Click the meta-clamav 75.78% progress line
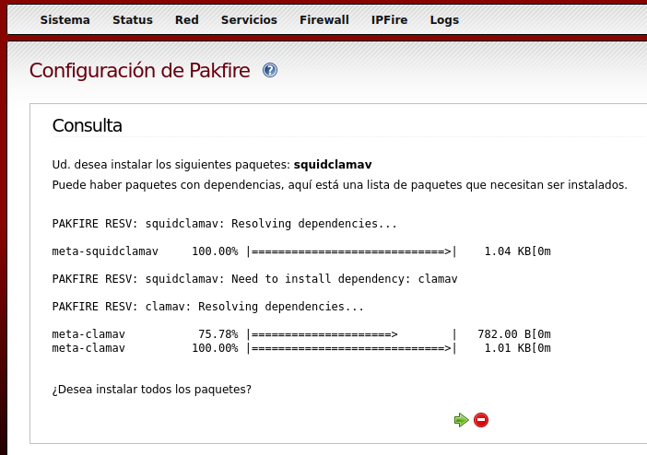 click(301, 334)
